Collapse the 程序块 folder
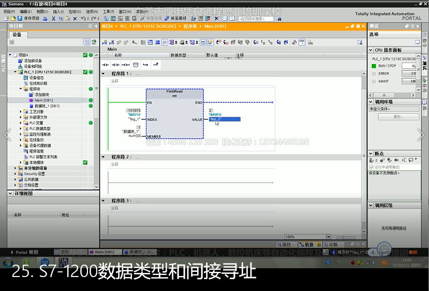 pyautogui.click(x=21, y=89)
